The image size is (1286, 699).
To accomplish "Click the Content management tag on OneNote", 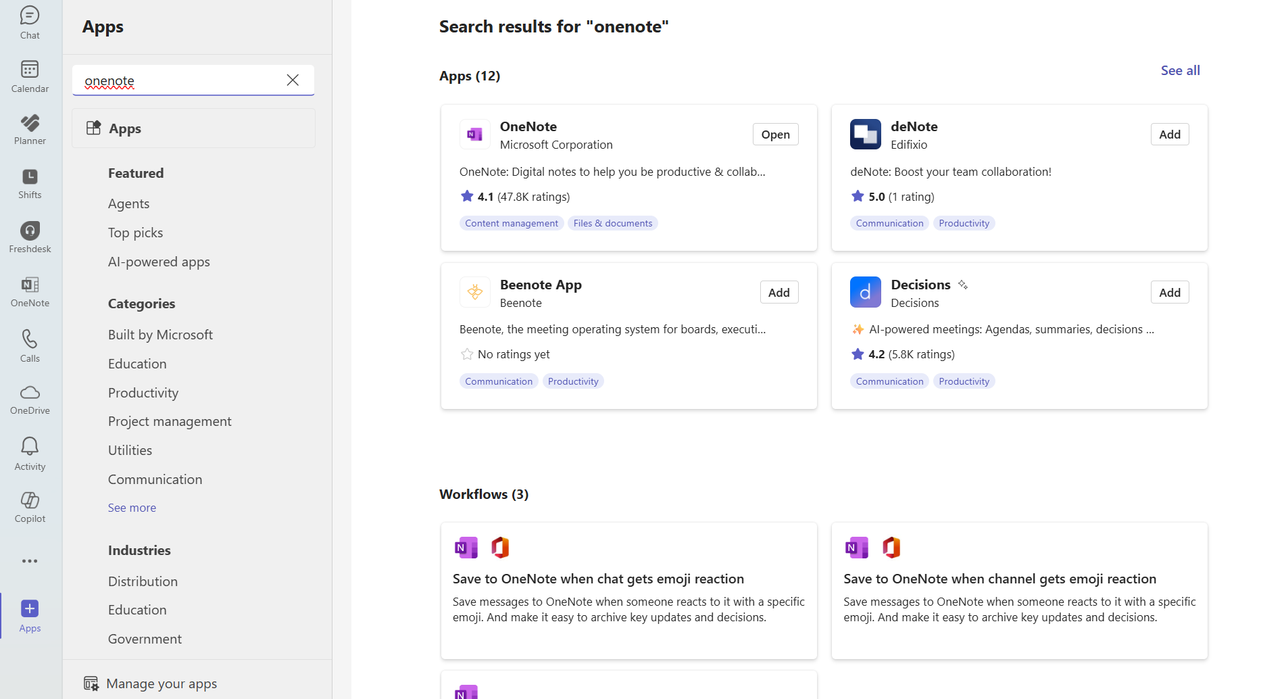I will (x=512, y=223).
